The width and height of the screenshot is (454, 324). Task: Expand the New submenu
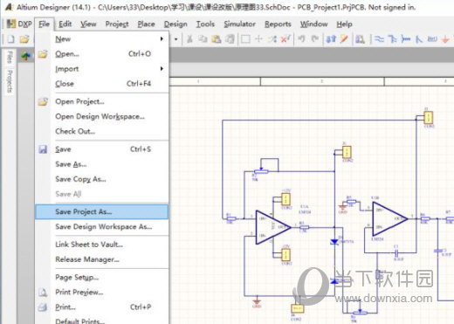point(102,39)
